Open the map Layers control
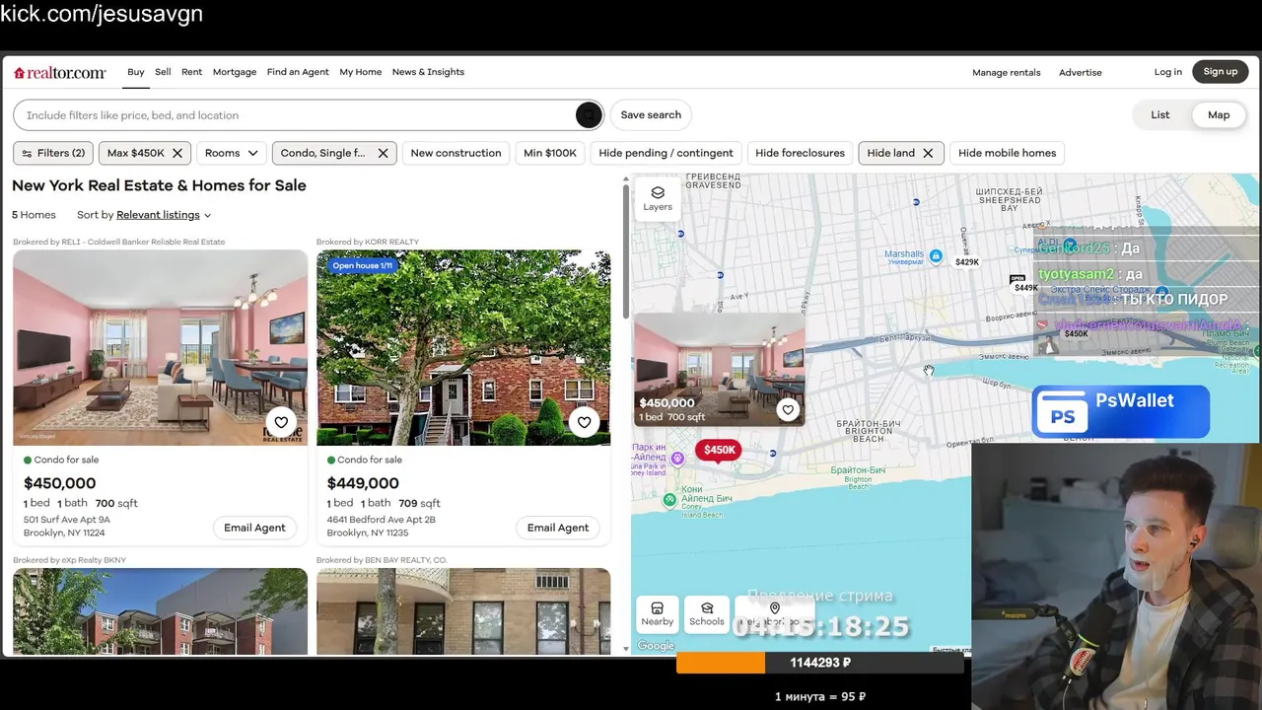Viewport: 1262px width, 710px height. point(658,198)
